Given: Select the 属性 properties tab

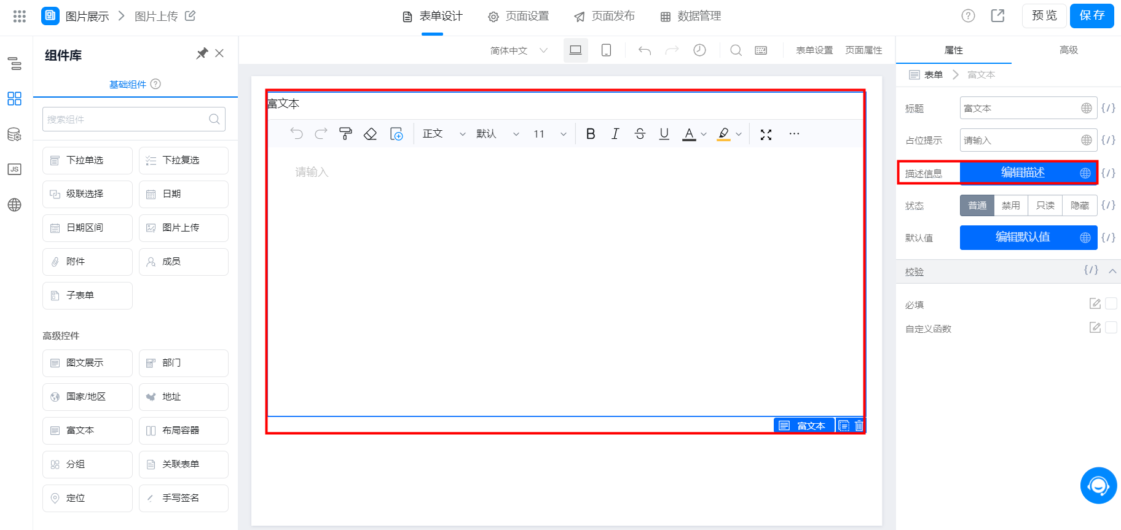Looking at the screenshot, I should [x=954, y=50].
